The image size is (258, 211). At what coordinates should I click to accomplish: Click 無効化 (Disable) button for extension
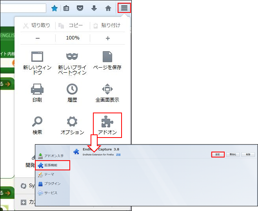[233, 154]
